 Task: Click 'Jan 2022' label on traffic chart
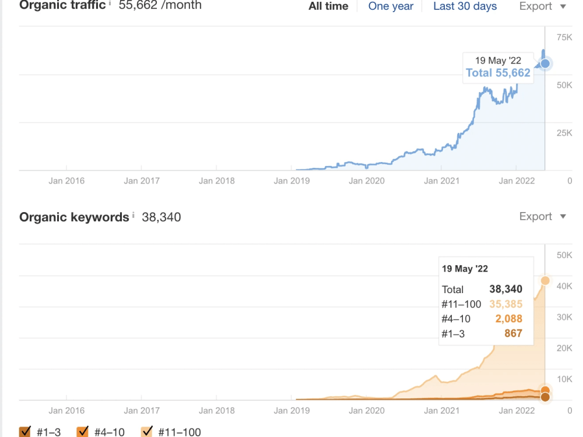pos(517,181)
